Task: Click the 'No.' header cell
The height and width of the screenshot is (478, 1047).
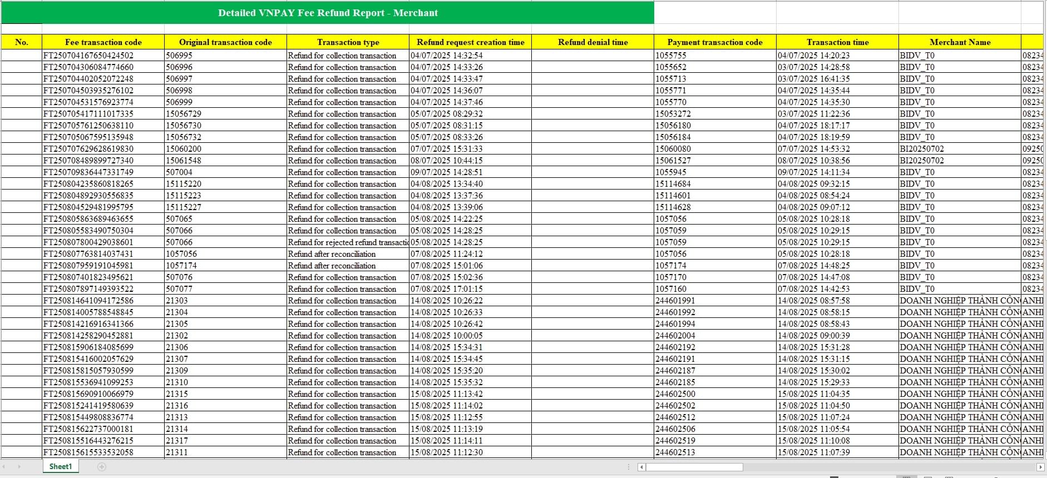Action: [21, 42]
